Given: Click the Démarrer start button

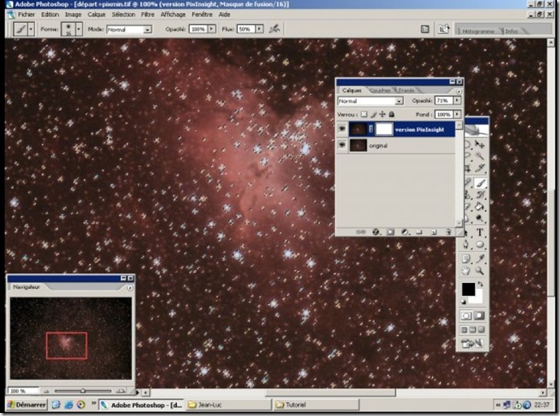Looking at the screenshot, I should pos(27,405).
